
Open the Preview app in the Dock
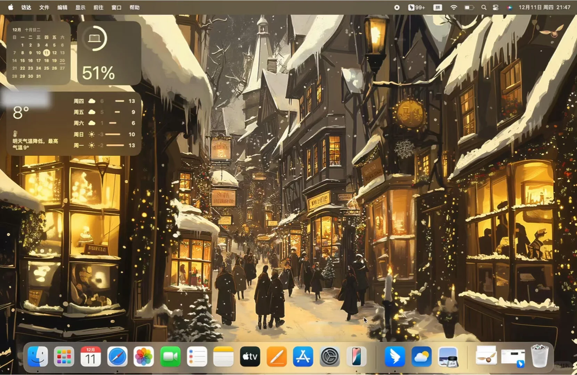(x=448, y=357)
